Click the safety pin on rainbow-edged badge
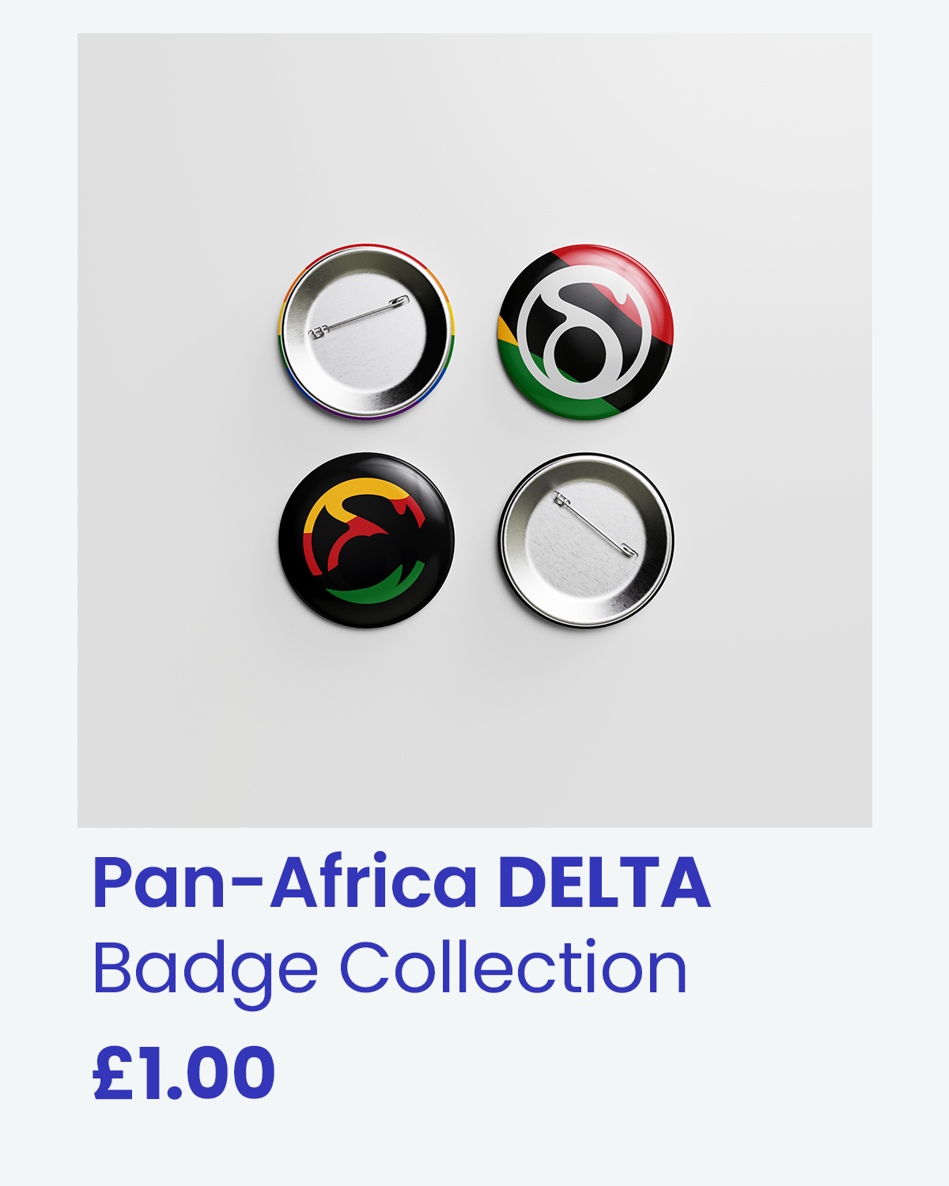Viewport: 949px width, 1186px height. (359, 316)
